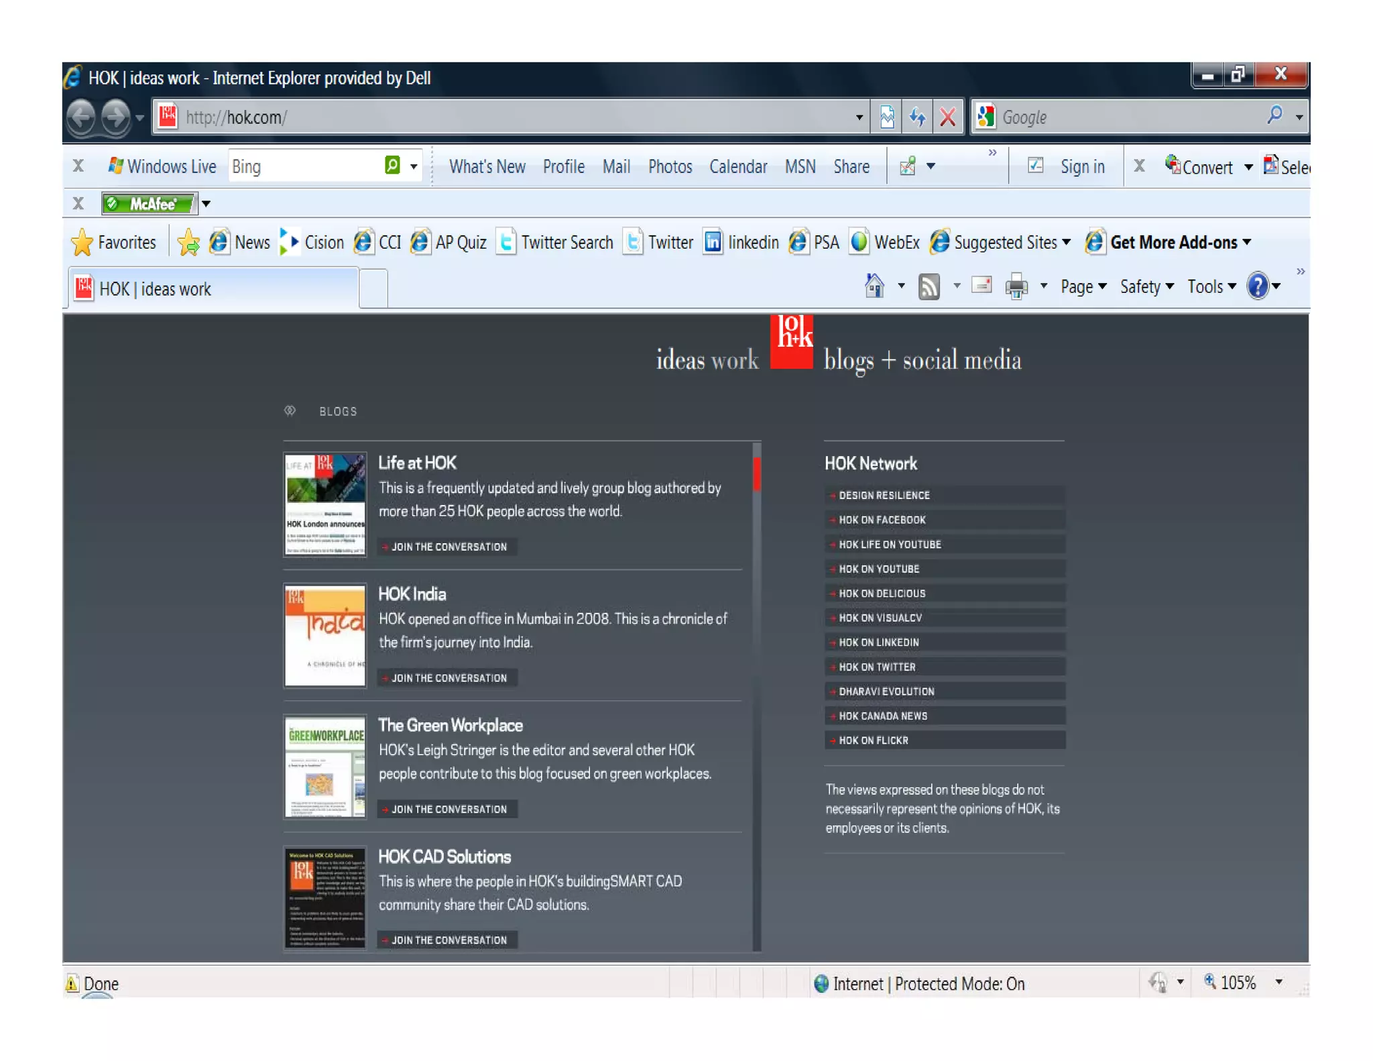
Task: Close the Windows Live toolbar with X
Action: pos(78,166)
